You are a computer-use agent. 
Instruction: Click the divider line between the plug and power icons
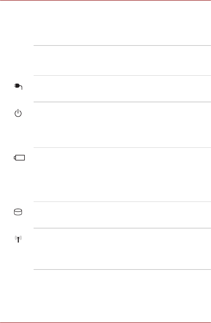(122, 102)
